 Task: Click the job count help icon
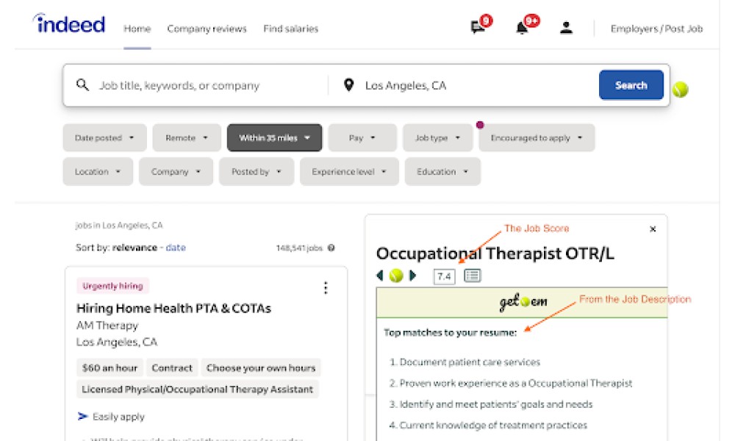[x=331, y=248]
